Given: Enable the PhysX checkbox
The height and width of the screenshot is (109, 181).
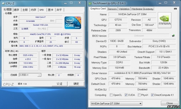Looking at the screenshot, I should [139, 95].
